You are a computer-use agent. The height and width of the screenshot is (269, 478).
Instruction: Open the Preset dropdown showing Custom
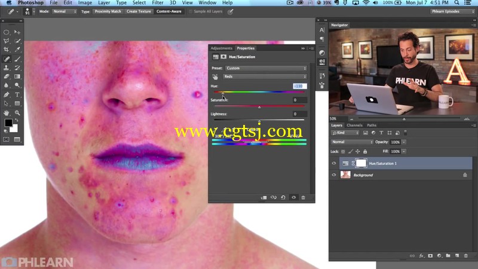[266, 68]
